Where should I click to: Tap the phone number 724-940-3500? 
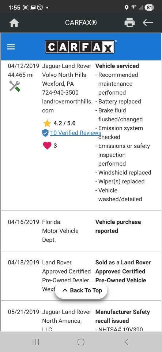pos(60,92)
